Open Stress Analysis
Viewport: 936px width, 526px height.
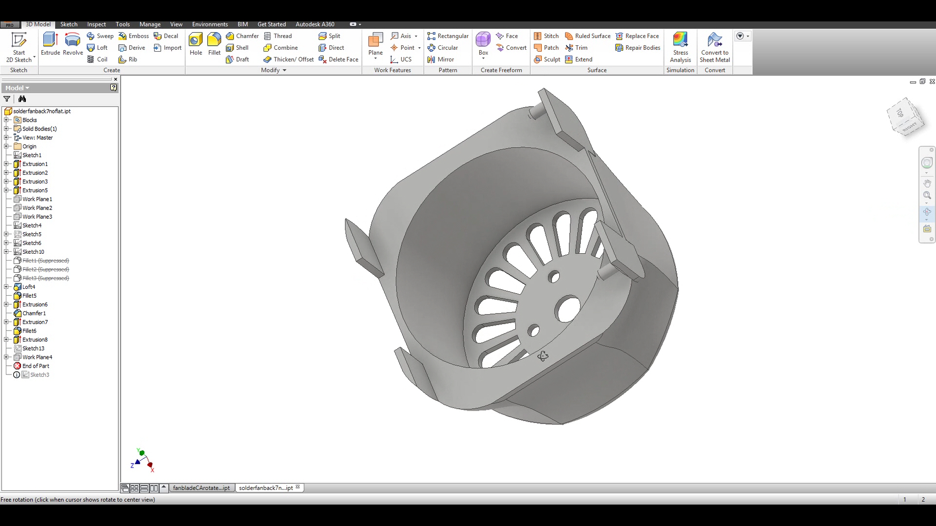point(680,47)
